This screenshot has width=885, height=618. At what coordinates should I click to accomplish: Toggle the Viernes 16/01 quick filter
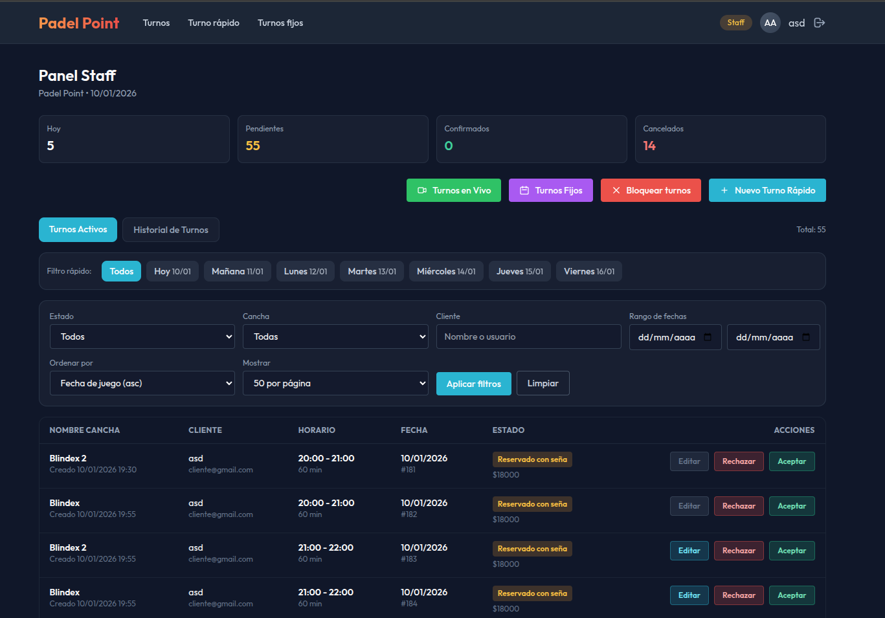point(588,271)
